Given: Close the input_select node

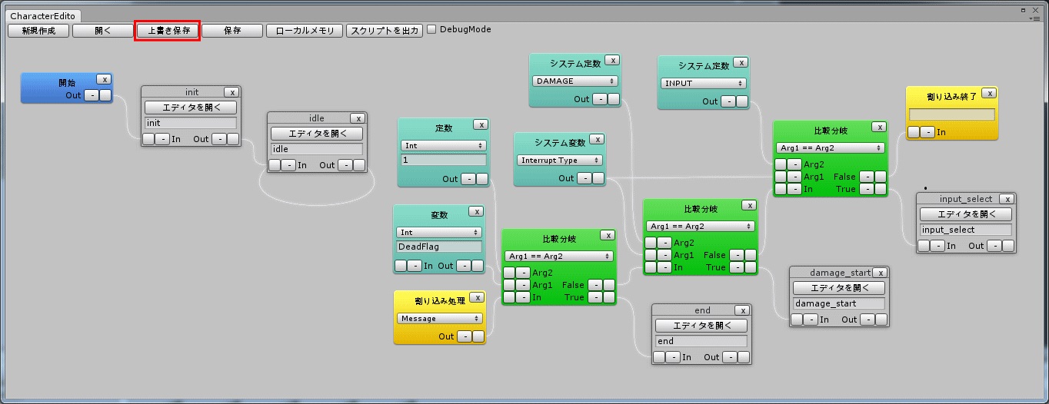Looking at the screenshot, I should (1007, 199).
